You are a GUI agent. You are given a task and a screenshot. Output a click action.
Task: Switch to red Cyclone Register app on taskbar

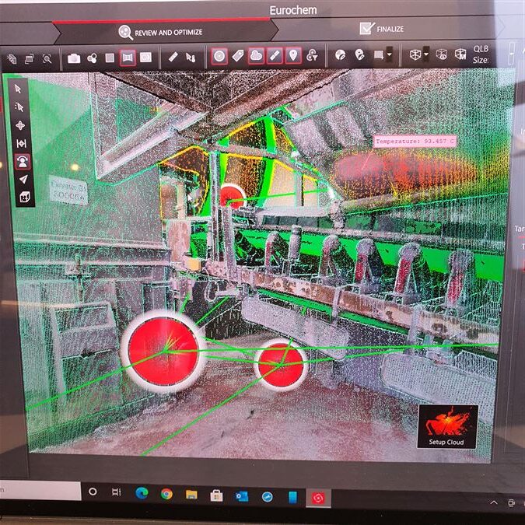click(x=318, y=499)
